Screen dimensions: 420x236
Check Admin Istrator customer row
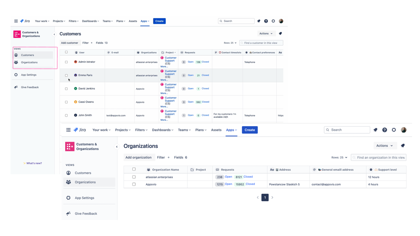click(x=66, y=62)
